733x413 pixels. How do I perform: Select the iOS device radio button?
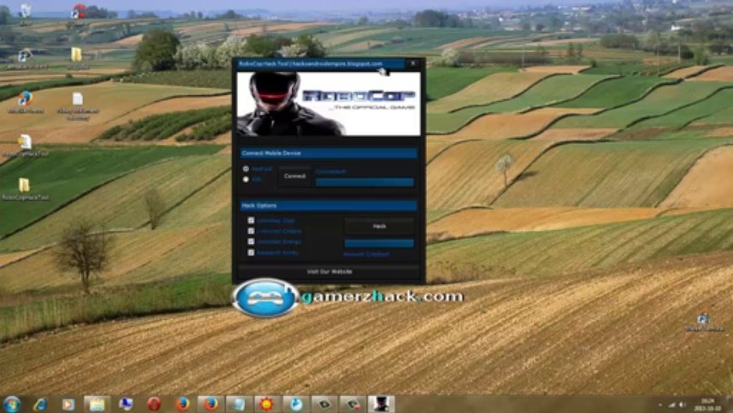point(246,180)
